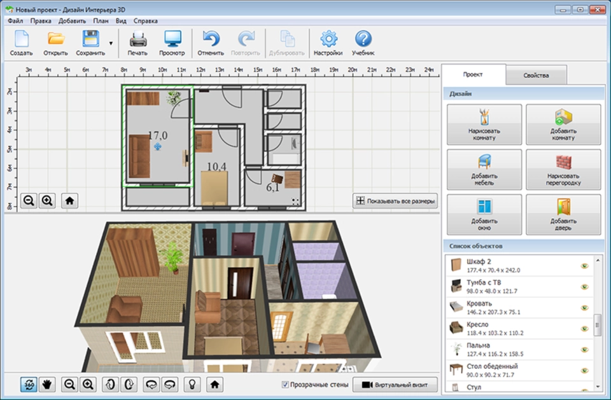611x400 pixels.
Task: Click Пальма thumbnail in list
Action: click(x=456, y=349)
